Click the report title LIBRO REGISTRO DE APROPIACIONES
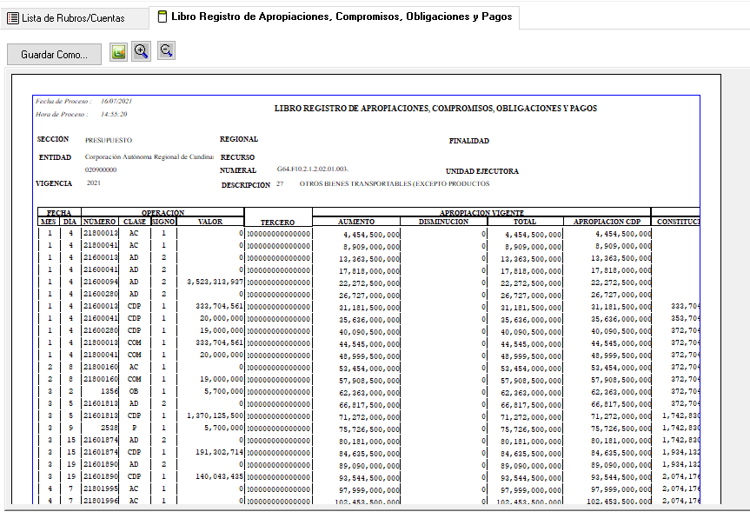 435,109
